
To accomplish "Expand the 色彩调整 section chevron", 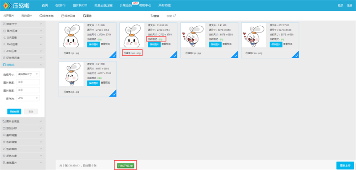I will (x=40, y=142).
